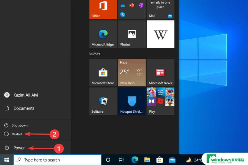The image size is (248, 165).
Task: Open Dolby icon in the Play tile
Action: (151, 101)
